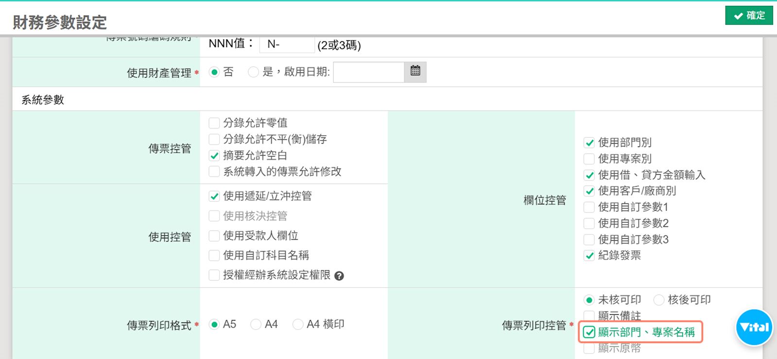Check 使用受款人欄位 option
The height and width of the screenshot is (359, 777).
pyautogui.click(x=214, y=236)
